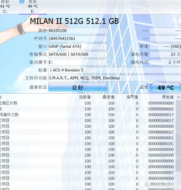Select the row with raw value 000000000002
181x190 pixels.
point(87,109)
